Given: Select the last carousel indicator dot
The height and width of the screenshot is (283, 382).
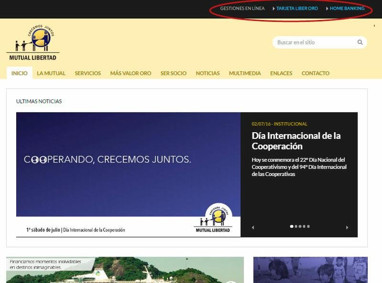Looking at the screenshot, I should 308,227.
